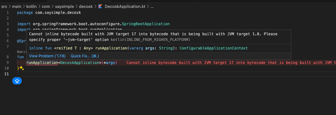
Task: Click the red inline error message on line 9
Action: point(231,63)
